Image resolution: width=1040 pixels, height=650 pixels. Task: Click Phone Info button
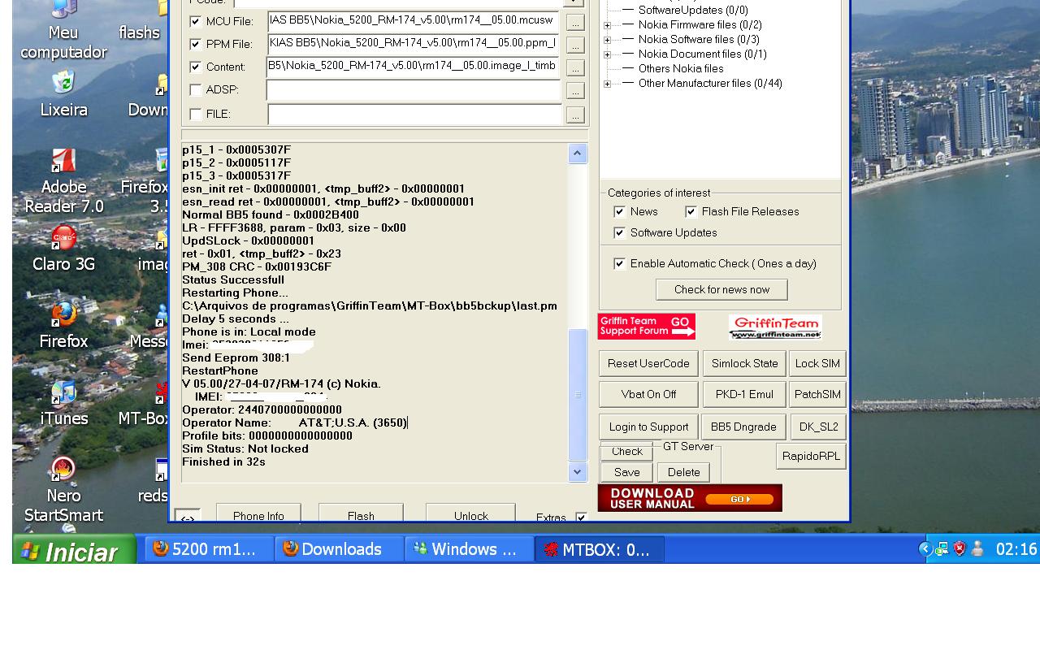tap(258, 514)
